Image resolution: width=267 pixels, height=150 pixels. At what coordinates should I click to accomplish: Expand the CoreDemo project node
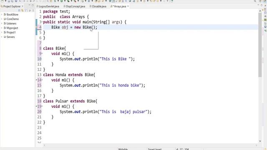[x=2, y=19]
